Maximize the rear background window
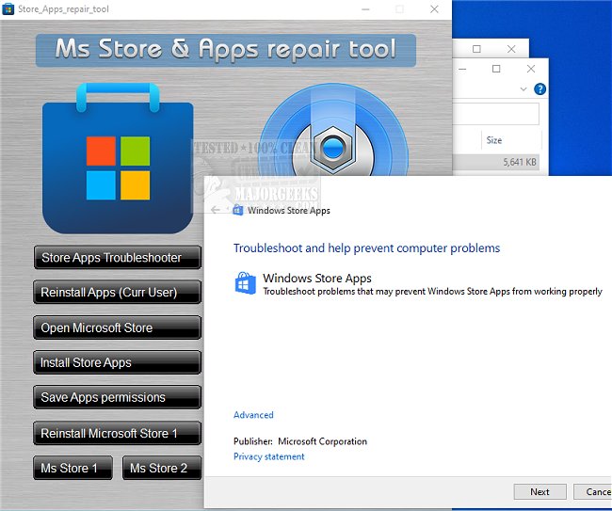The height and width of the screenshot is (511, 612). pos(476,49)
